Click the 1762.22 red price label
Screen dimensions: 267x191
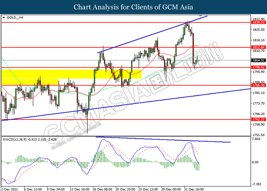click(x=259, y=119)
